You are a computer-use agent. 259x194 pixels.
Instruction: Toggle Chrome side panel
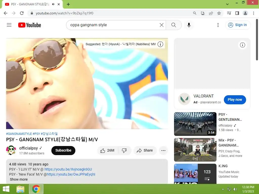point(237,13)
